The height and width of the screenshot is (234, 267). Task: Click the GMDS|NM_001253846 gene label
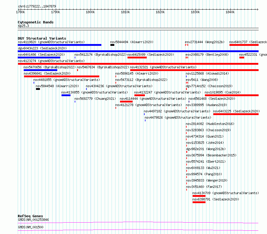(33, 220)
